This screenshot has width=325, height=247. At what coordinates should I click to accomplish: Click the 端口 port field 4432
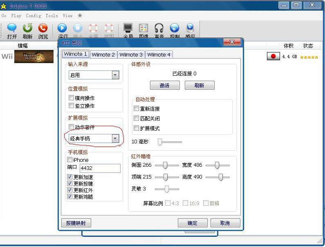coord(100,168)
